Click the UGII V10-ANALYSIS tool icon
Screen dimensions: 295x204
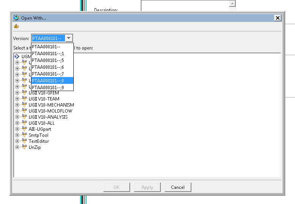24,117
